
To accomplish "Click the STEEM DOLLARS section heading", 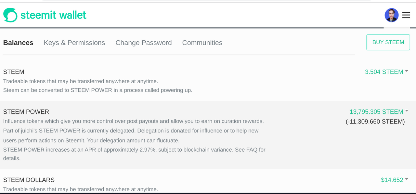I will point(29,180).
